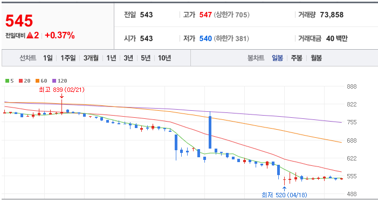
Task: Click the 거래량 73,858 value
Action: click(x=332, y=15)
